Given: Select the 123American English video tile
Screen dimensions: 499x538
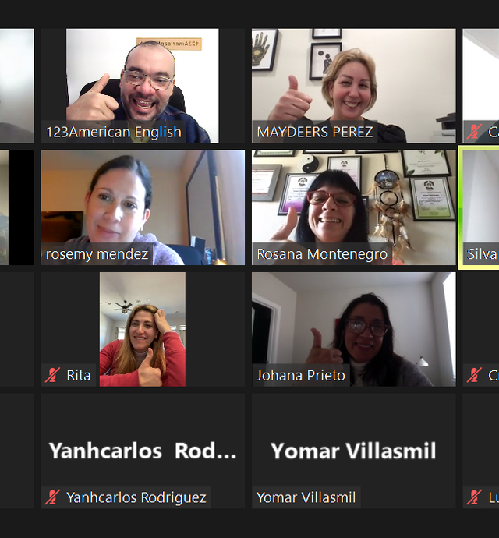Looking at the screenshot, I should tap(143, 86).
